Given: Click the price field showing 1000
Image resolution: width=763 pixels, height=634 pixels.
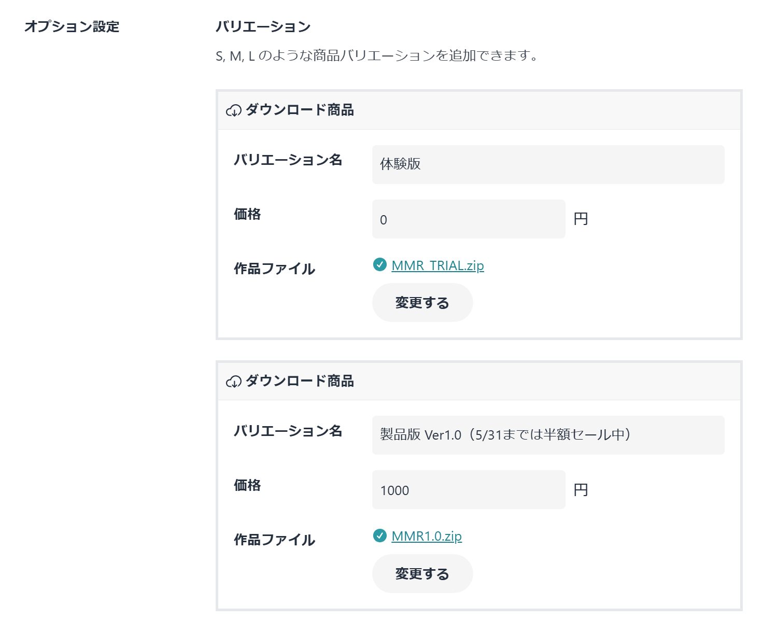Looking at the screenshot, I should click(468, 490).
